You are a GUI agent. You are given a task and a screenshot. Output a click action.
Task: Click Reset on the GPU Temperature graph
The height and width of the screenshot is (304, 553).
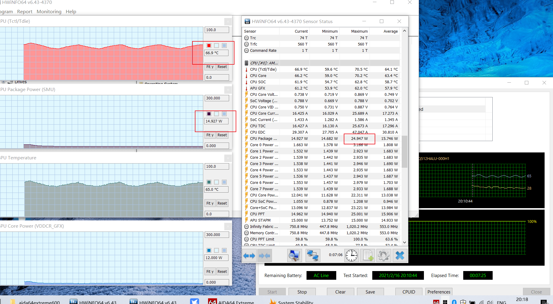[x=222, y=203]
